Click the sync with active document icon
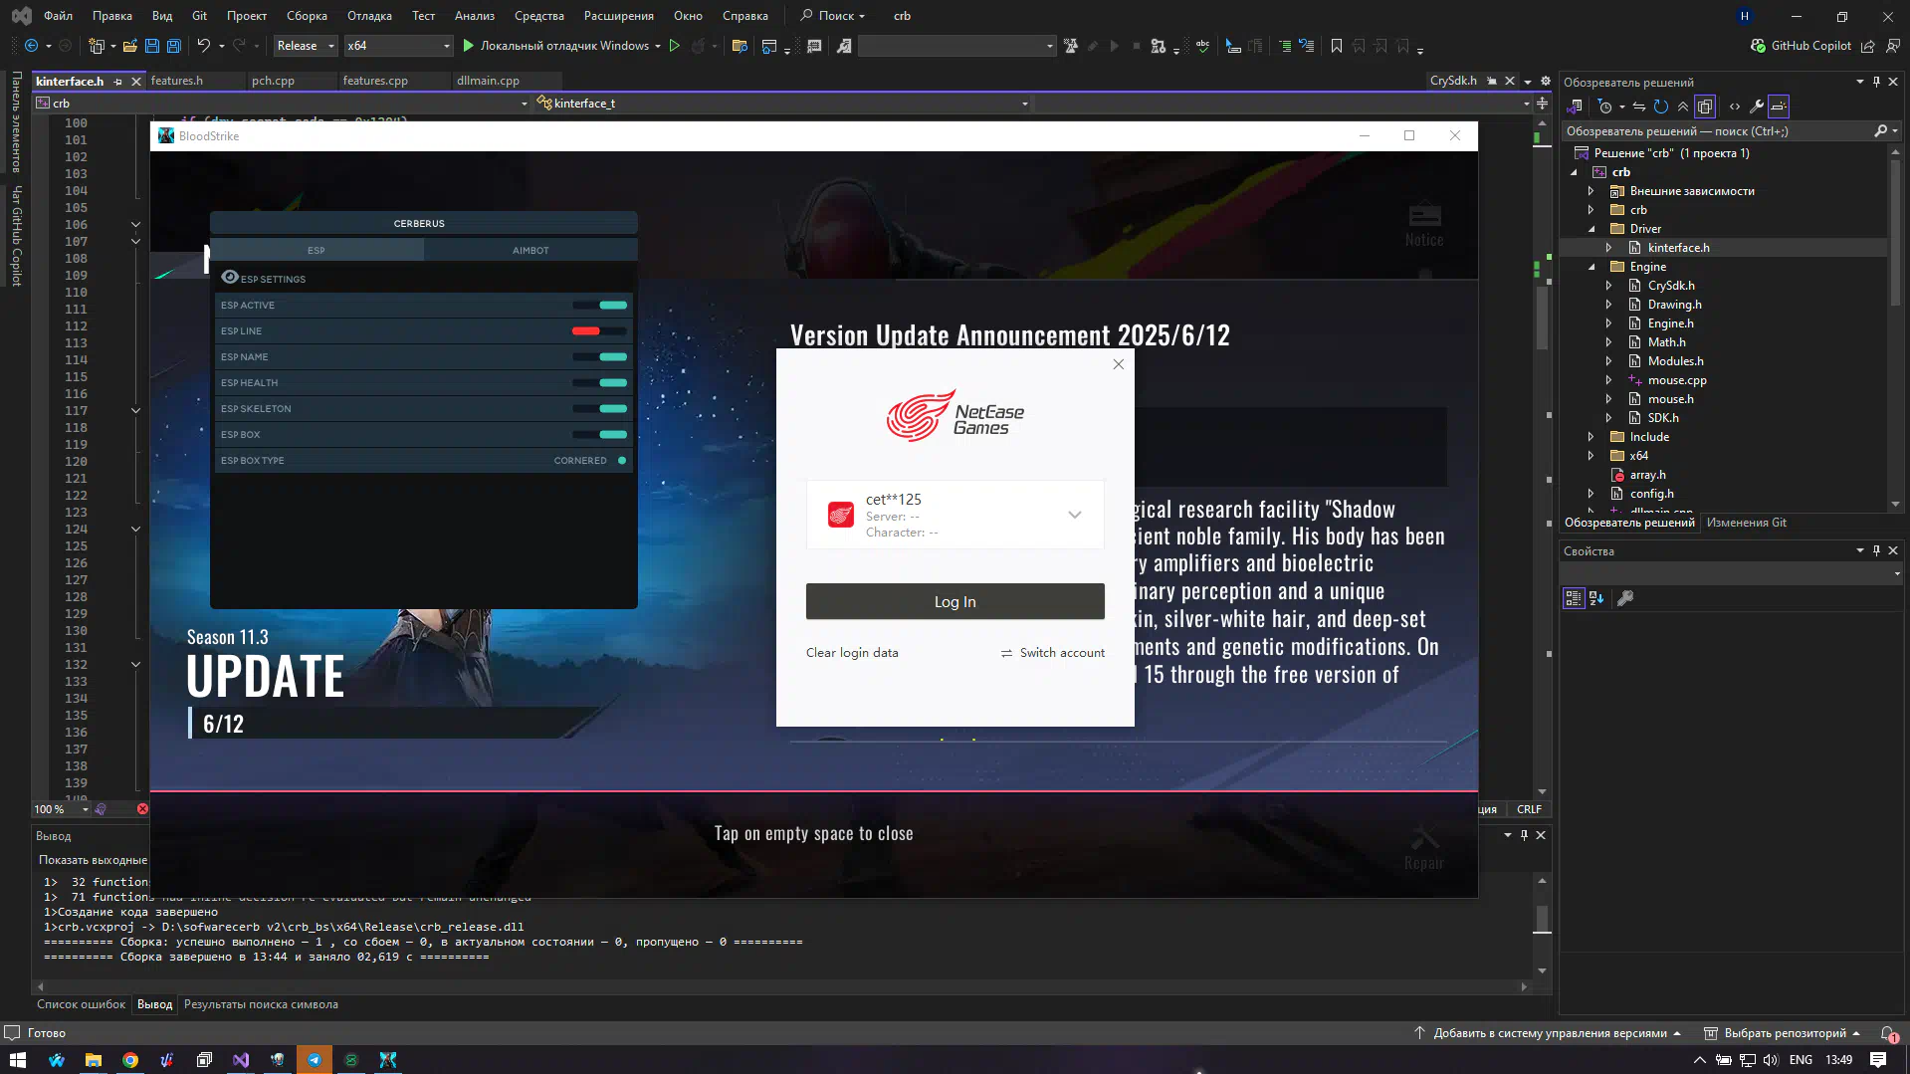 pyautogui.click(x=1639, y=107)
